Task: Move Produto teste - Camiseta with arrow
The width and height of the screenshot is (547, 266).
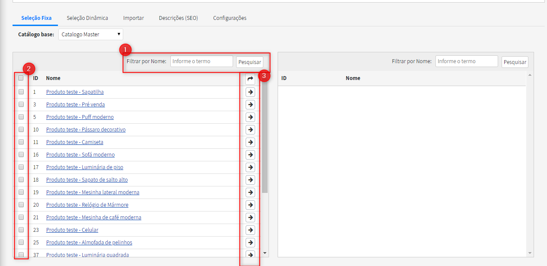Action: (250, 142)
